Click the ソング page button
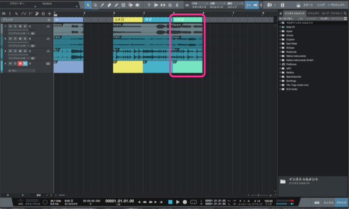This screenshot has height=209, width=349. [320, 5]
